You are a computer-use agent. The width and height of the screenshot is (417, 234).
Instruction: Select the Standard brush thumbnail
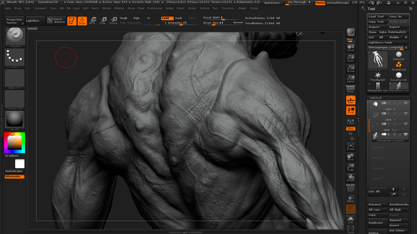[x=15, y=37]
